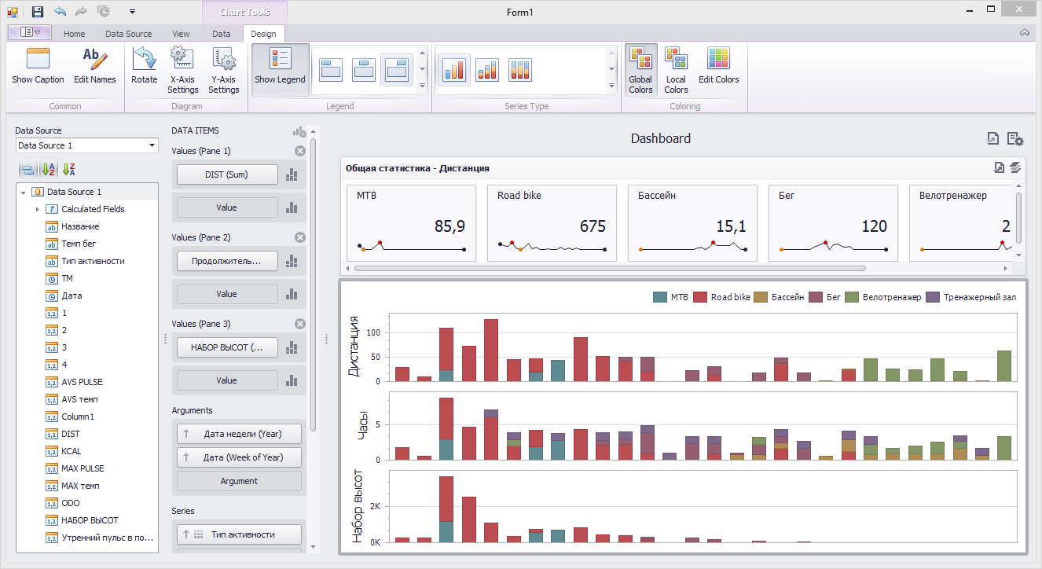
Task: Switch to the Data ribbon tab
Action: (222, 34)
